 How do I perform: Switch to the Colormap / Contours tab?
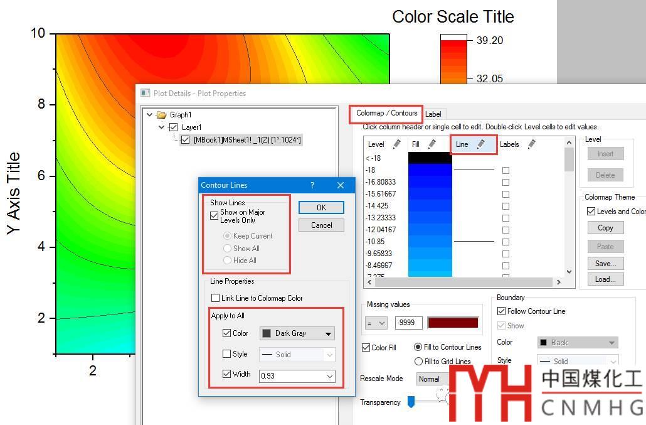386,113
